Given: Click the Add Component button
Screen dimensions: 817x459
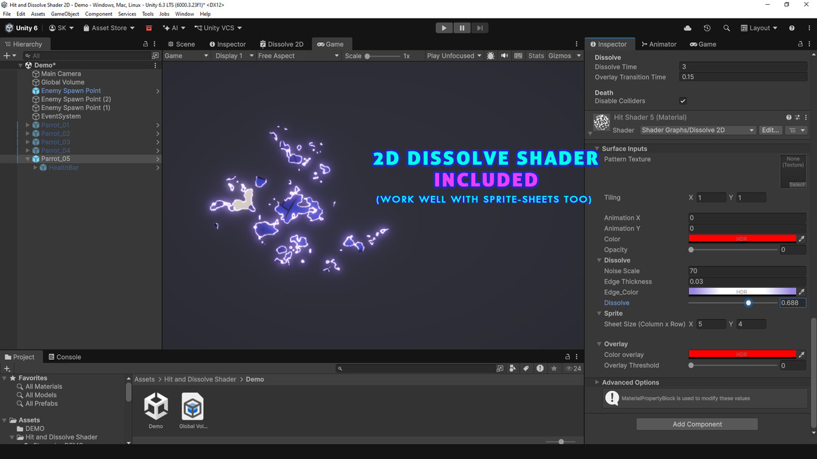Looking at the screenshot, I should point(697,424).
